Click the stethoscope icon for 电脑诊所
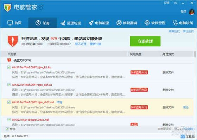This screenshot has height=140, width=197. point(175,23)
